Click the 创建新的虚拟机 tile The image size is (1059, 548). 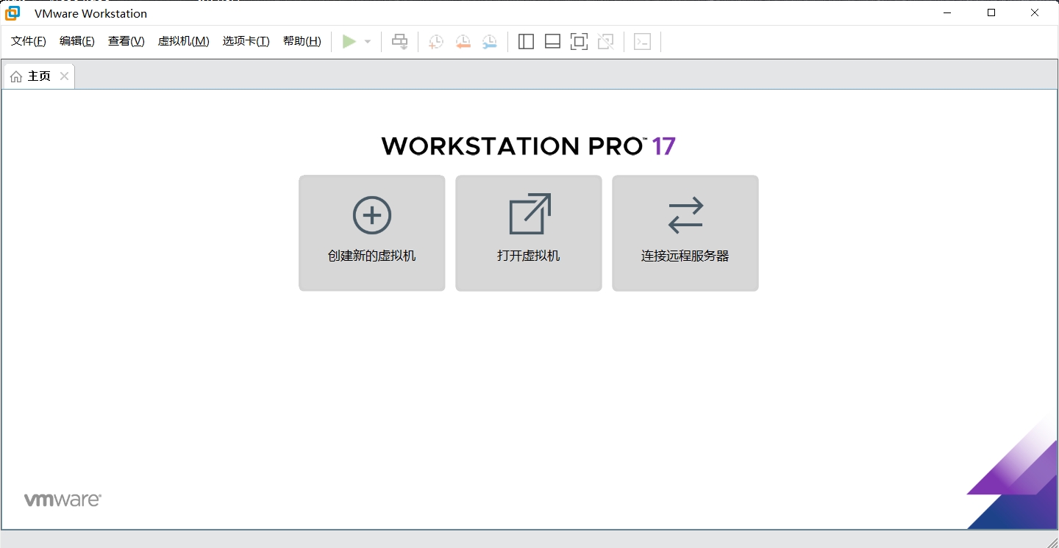[372, 233]
